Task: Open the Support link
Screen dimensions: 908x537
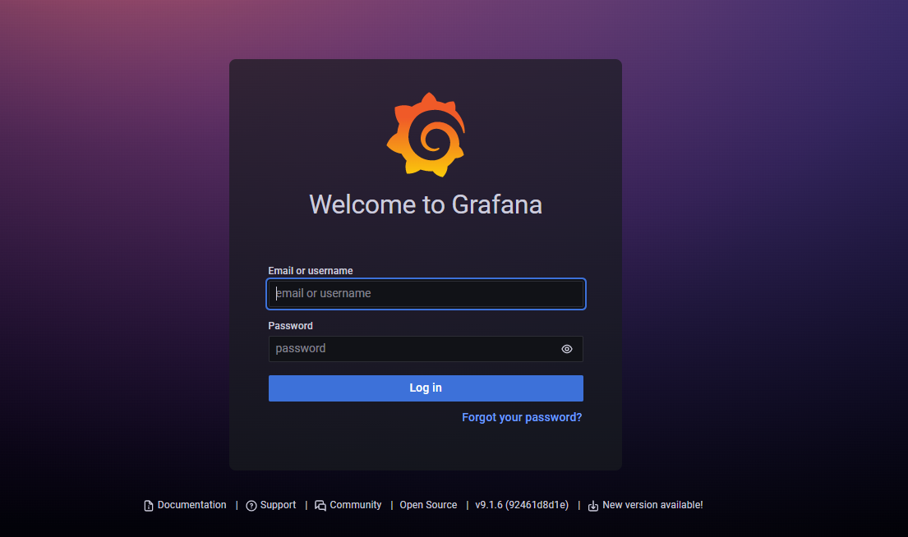Action: pyautogui.click(x=279, y=505)
